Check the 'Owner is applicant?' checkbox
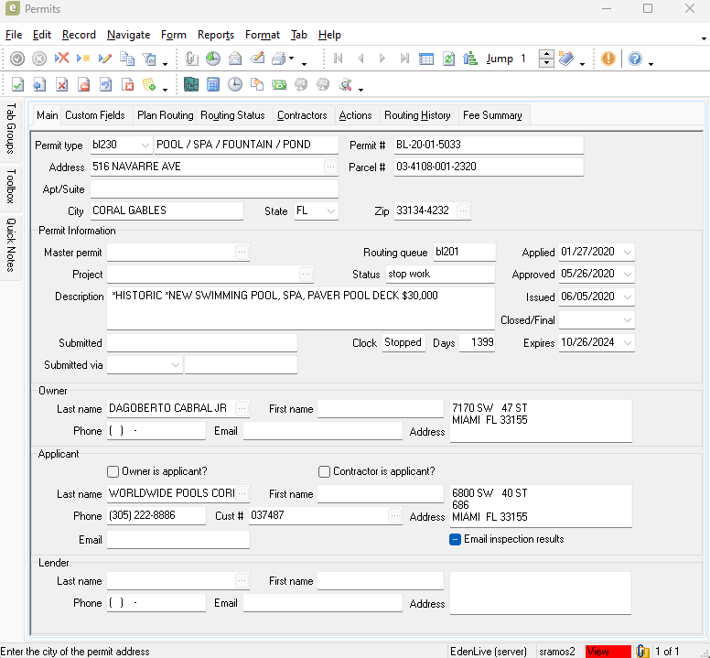Viewport: 710px width, 658px height. pyautogui.click(x=113, y=471)
